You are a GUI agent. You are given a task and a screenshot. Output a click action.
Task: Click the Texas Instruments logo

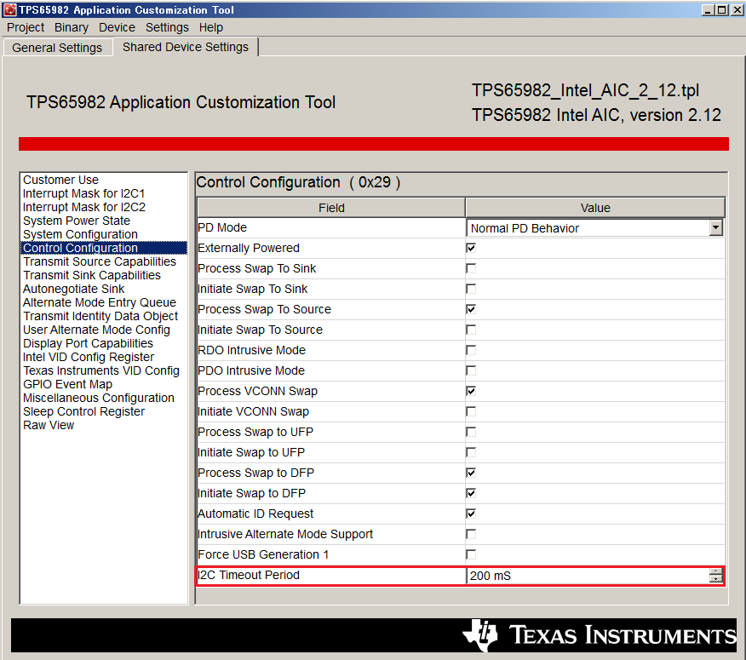coord(599,635)
